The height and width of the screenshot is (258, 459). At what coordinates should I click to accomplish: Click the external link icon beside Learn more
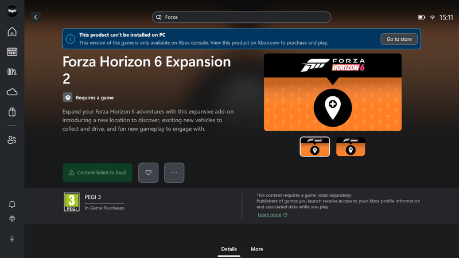coord(285,214)
